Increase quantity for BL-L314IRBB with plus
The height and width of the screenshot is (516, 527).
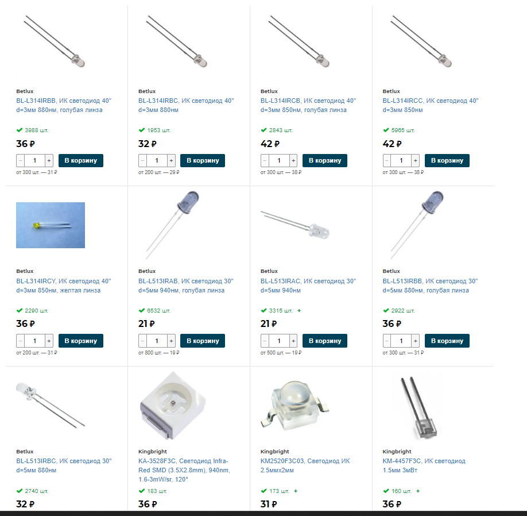point(49,160)
